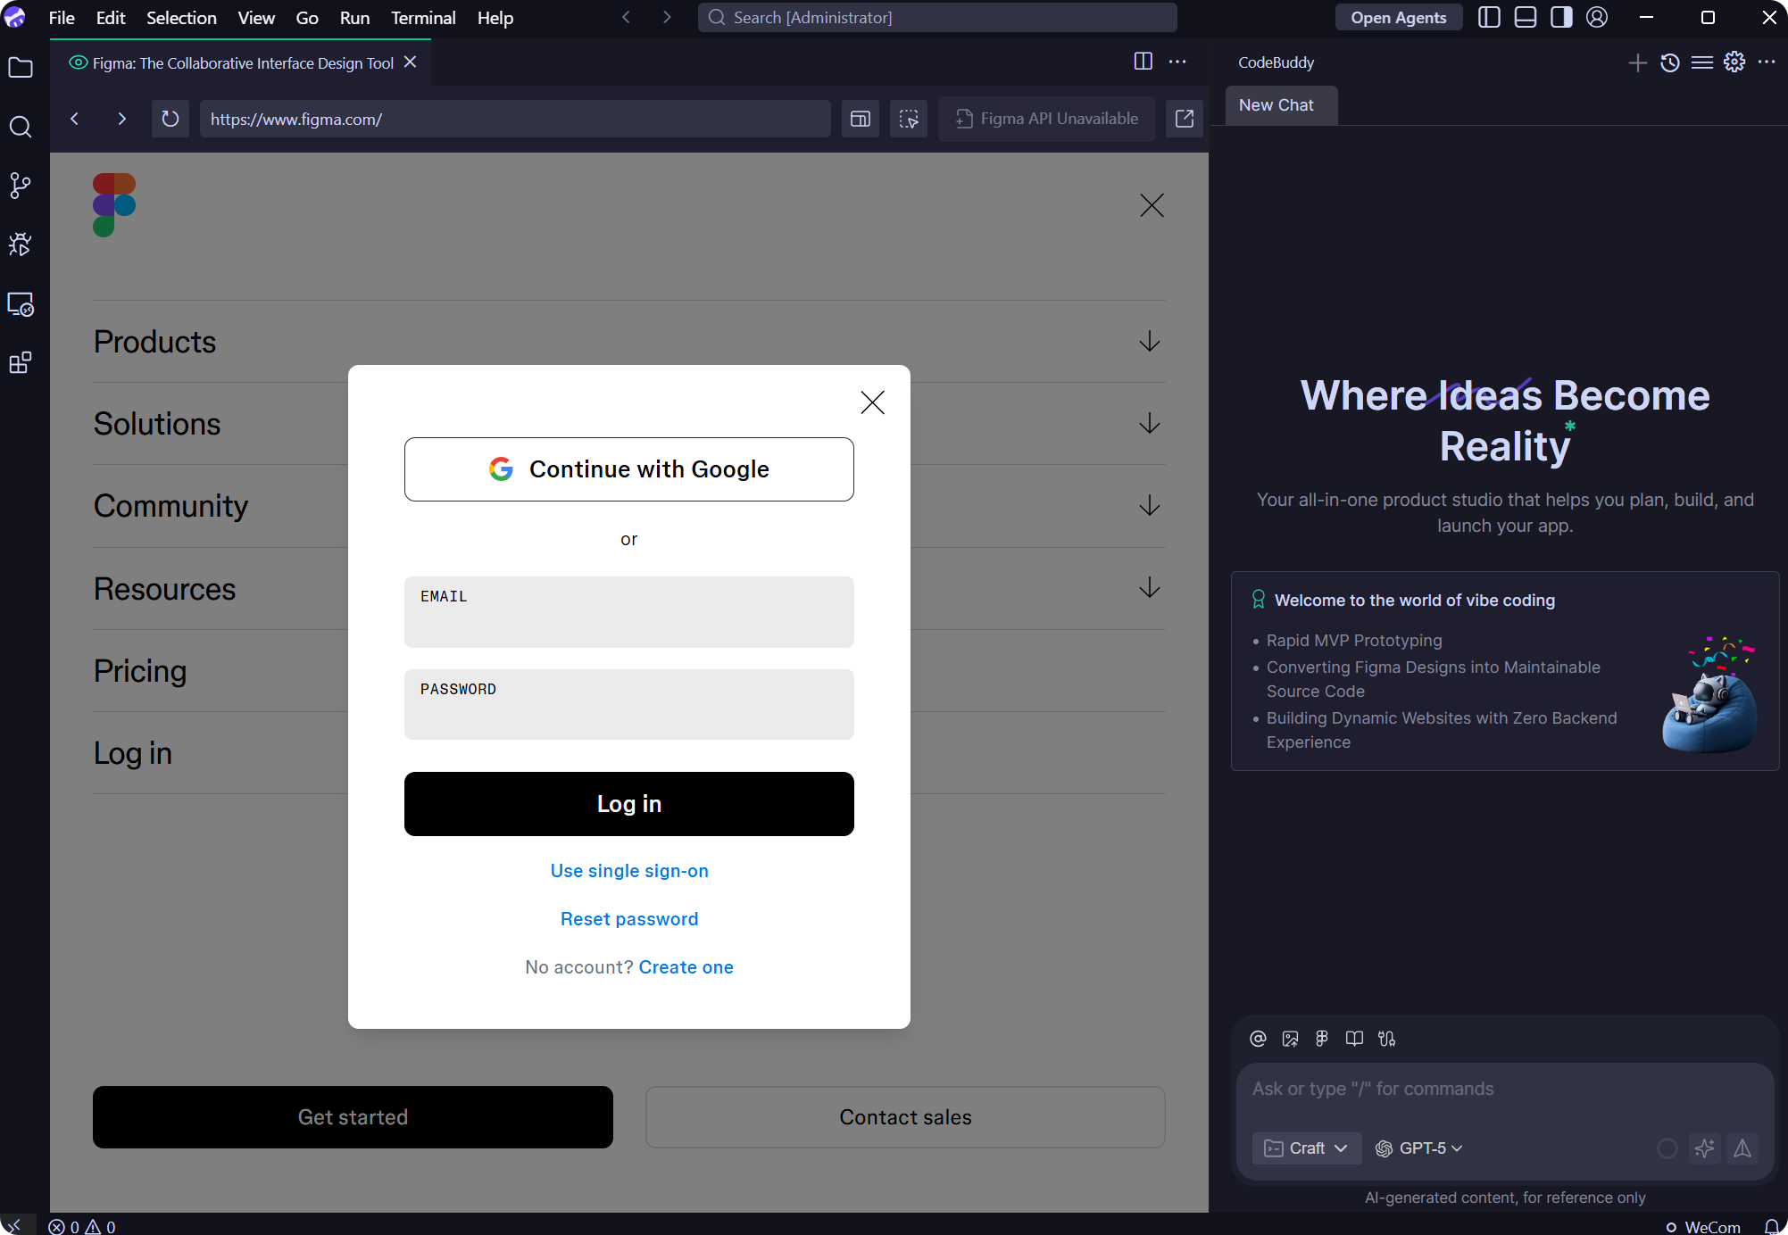The image size is (1788, 1235).
Task: Expand the Community menu section
Action: coord(629,506)
